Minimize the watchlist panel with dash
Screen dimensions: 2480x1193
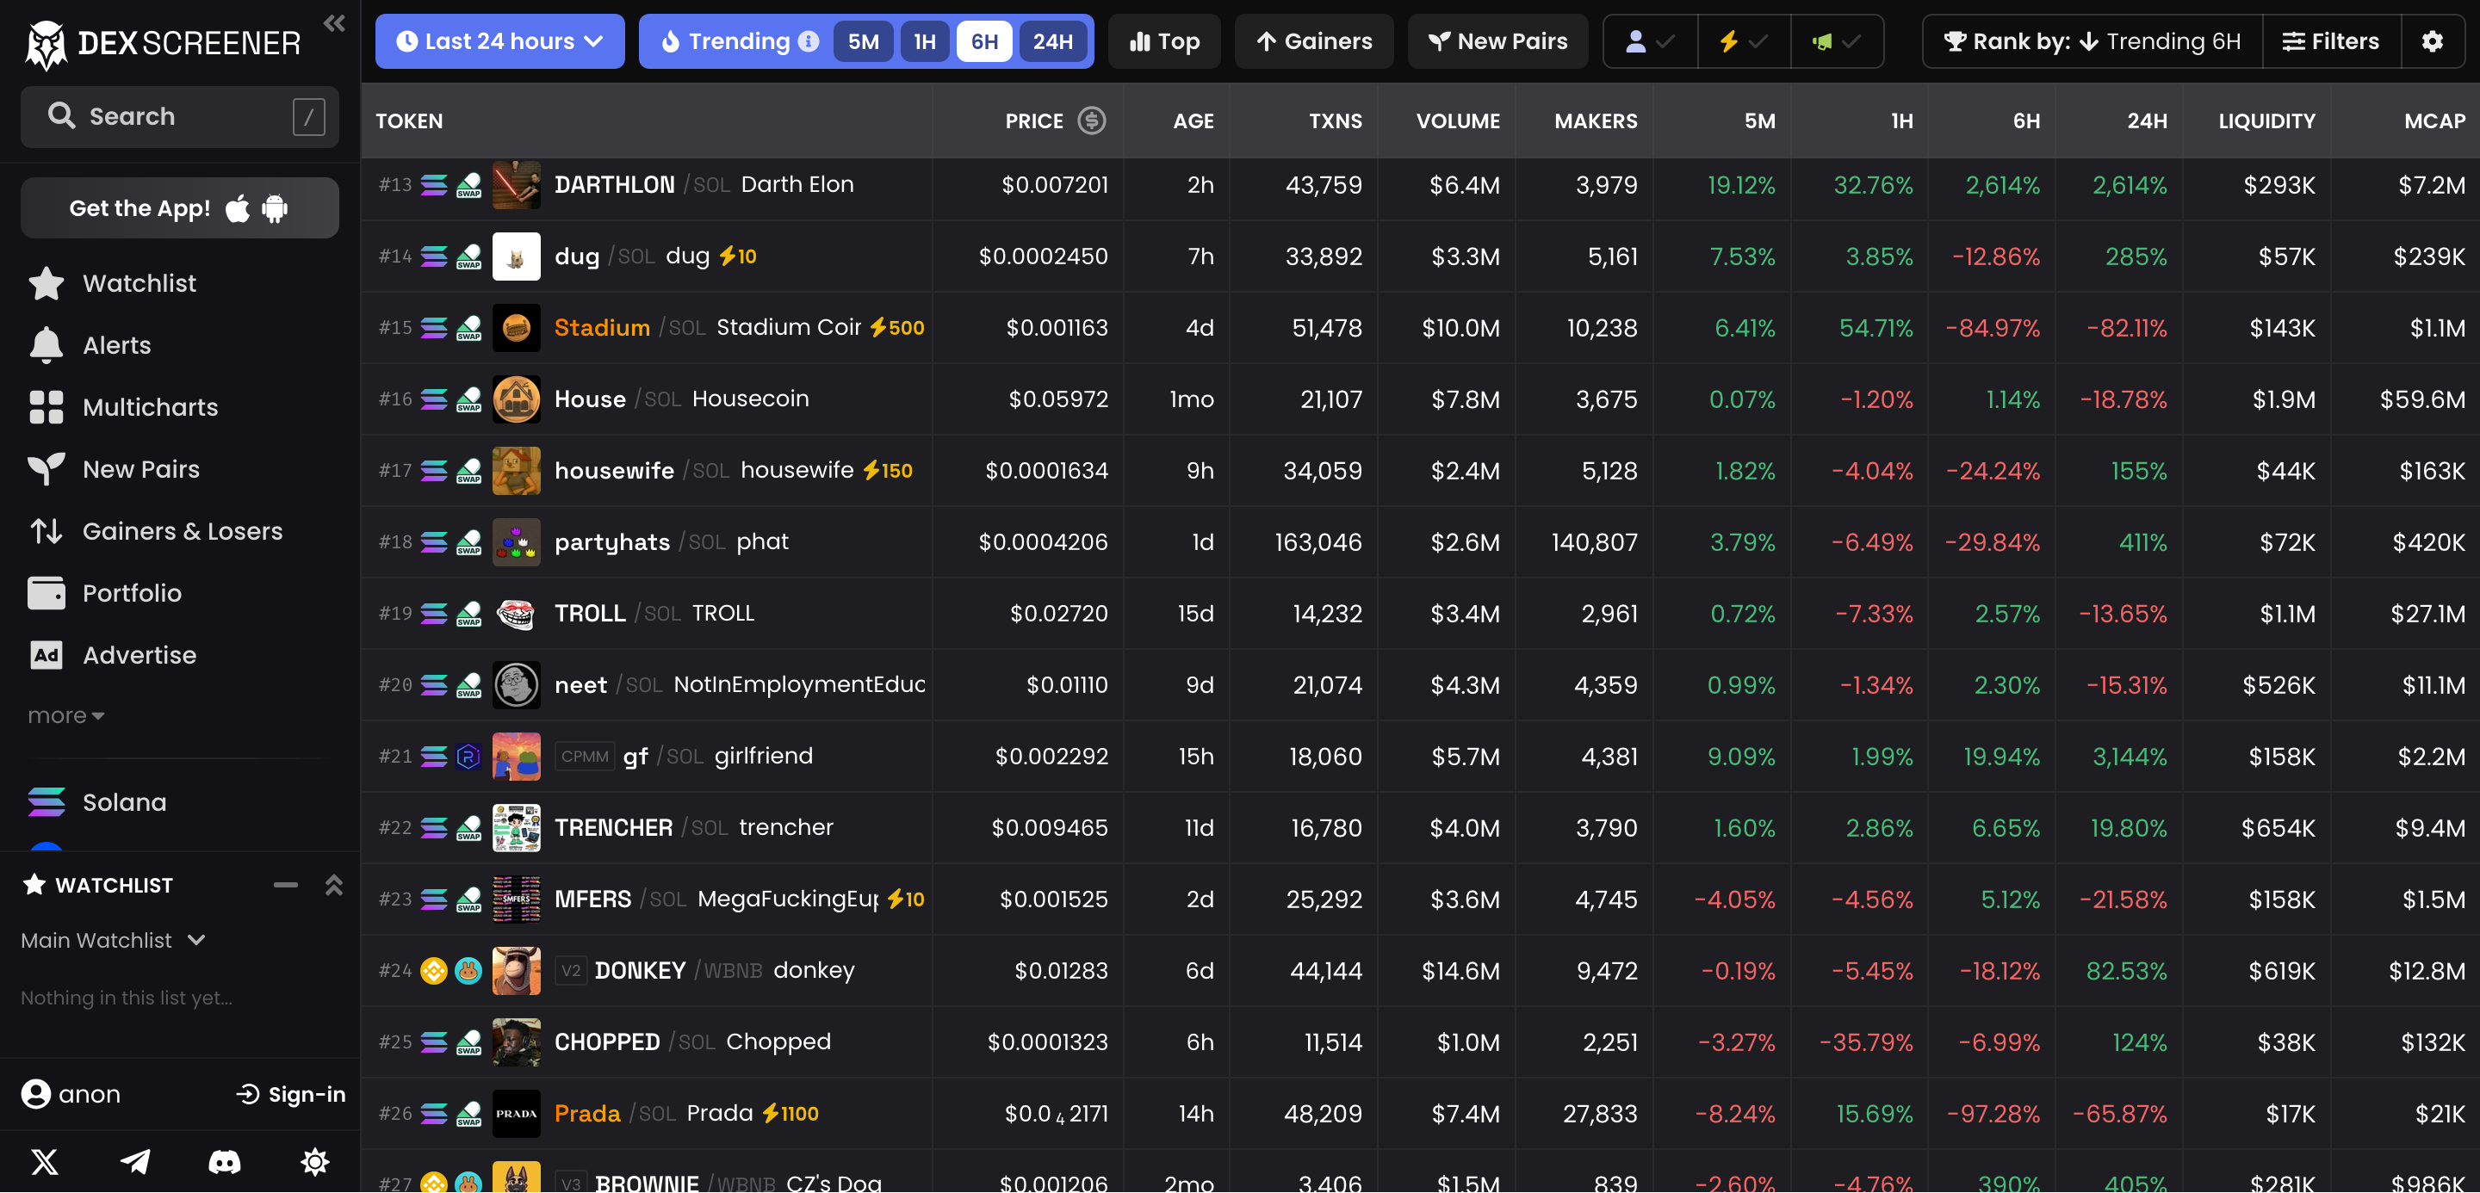point(285,884)
